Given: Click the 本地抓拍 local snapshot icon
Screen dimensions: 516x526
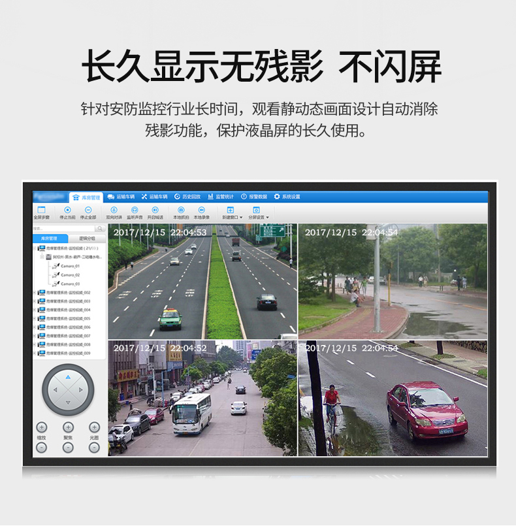Looking at the screenshot, I should (181, 210).
